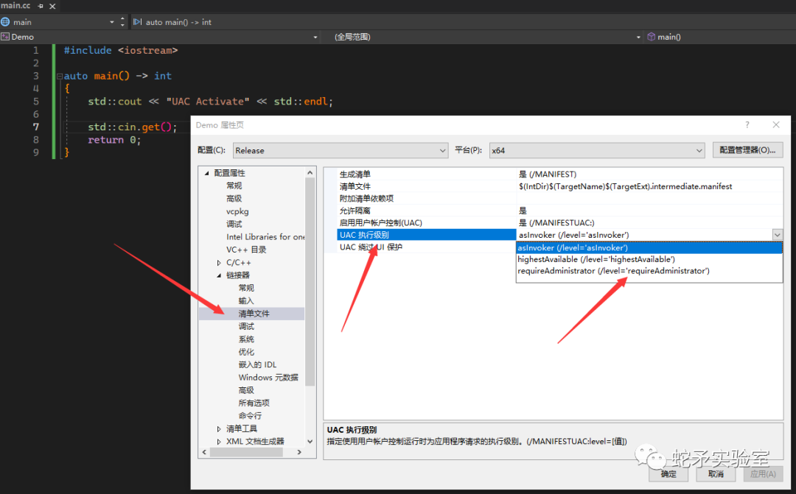Close the main.cc tab
Viewport: 796px width, 494px height.
[x=52, y=6]
